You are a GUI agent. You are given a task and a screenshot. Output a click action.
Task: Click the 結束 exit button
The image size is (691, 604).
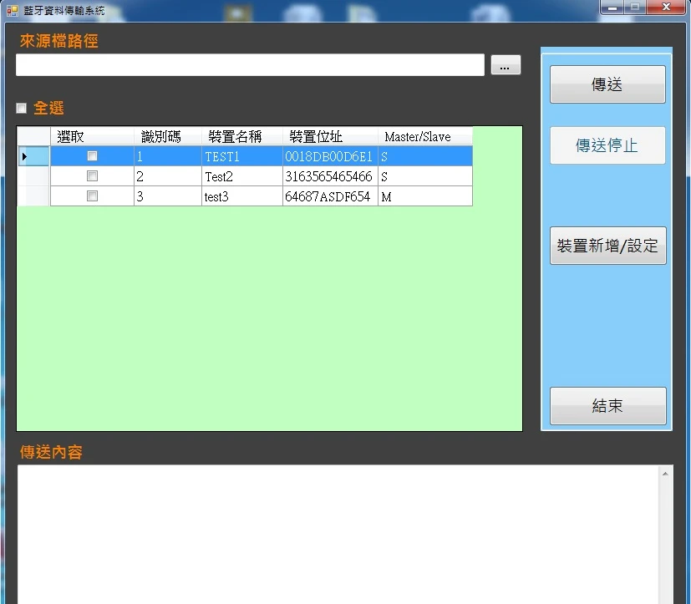point(607,406)
